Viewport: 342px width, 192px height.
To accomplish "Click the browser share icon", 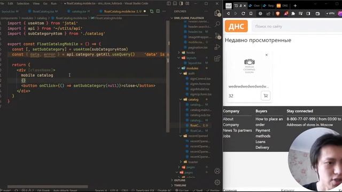I will coord(268,13).
